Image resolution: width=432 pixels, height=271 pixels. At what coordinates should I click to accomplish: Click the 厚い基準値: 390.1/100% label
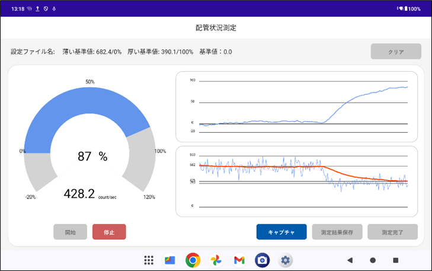(x=160, y=52)
